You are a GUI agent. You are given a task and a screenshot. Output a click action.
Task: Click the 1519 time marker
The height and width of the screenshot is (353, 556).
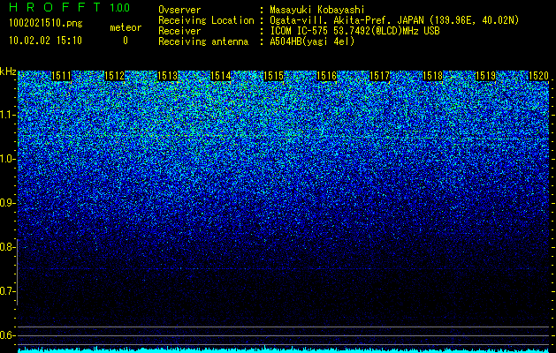(x=485, y=76)
